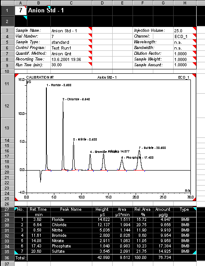The height and width of the screenshot is (266, 205).
Task: Click red comment marker on Recording Time cell
Action: [91, 58]
